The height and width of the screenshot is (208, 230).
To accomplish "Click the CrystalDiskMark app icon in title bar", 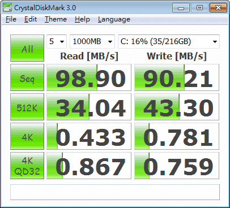I will (7, 7).
